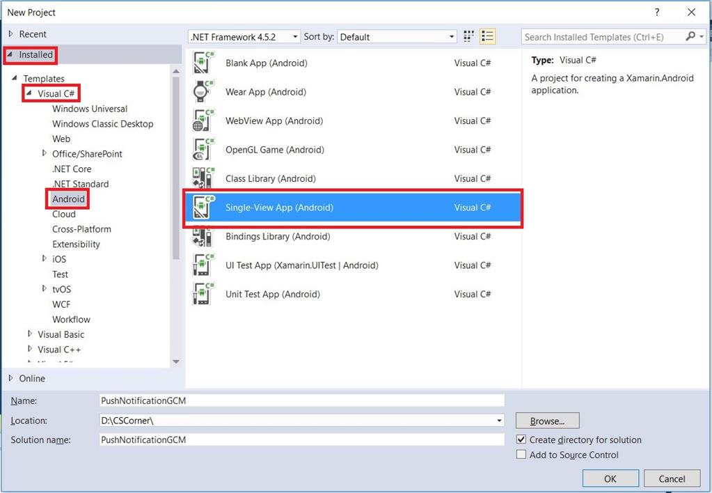Click the Search Installed Templates box

click(604, 37)
